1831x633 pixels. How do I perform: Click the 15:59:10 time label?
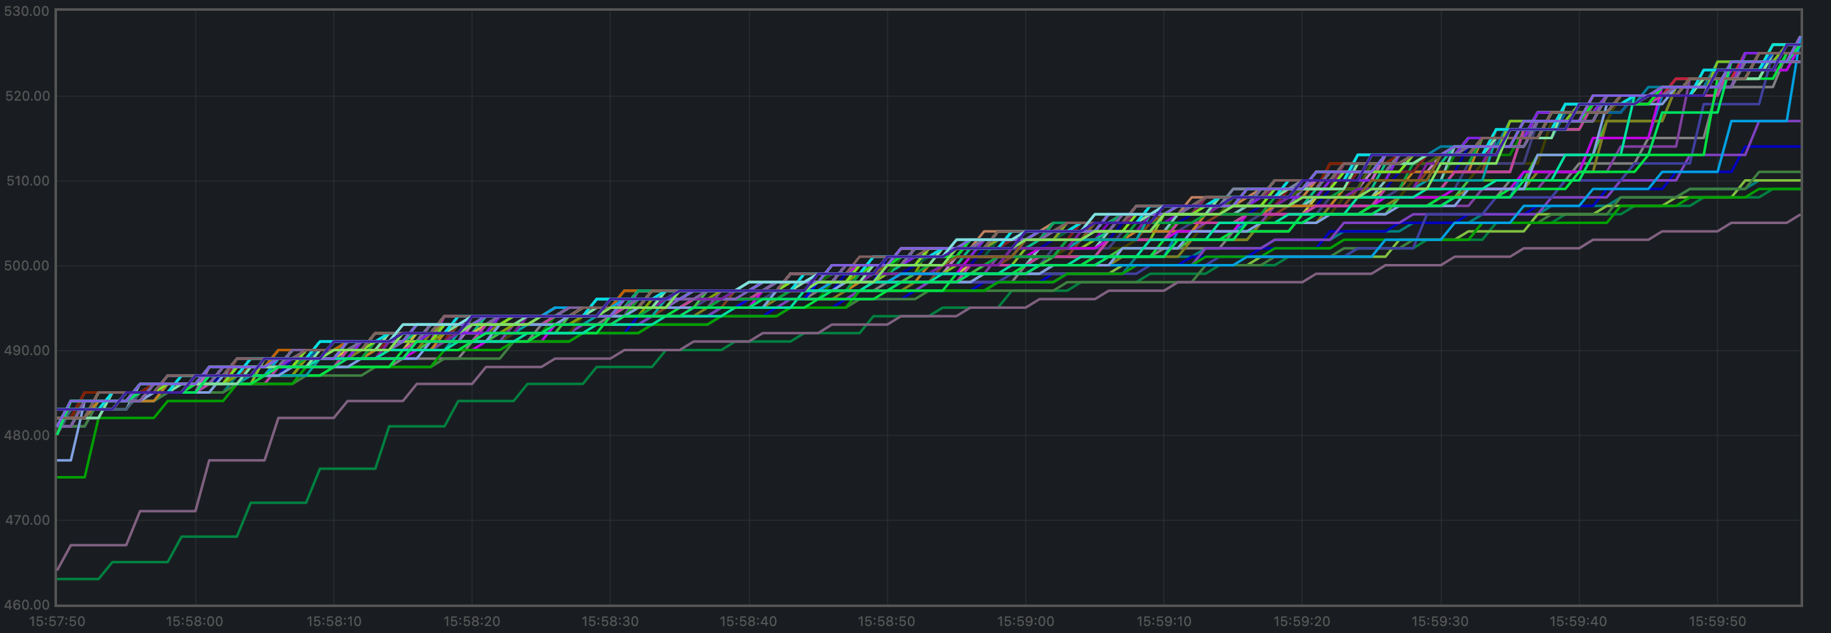click(1164, 622)
